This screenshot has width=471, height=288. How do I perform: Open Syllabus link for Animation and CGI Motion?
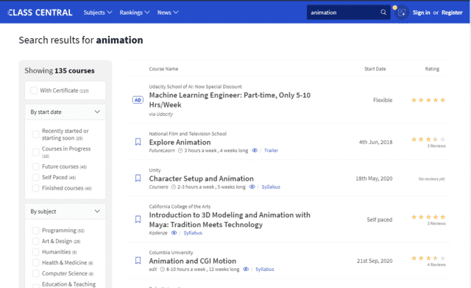click(265, 270)
